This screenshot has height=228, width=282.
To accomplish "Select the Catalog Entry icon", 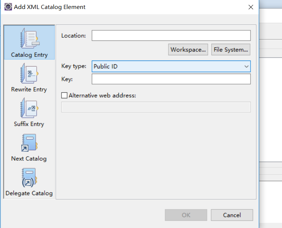I will click(x=30, y=38).
